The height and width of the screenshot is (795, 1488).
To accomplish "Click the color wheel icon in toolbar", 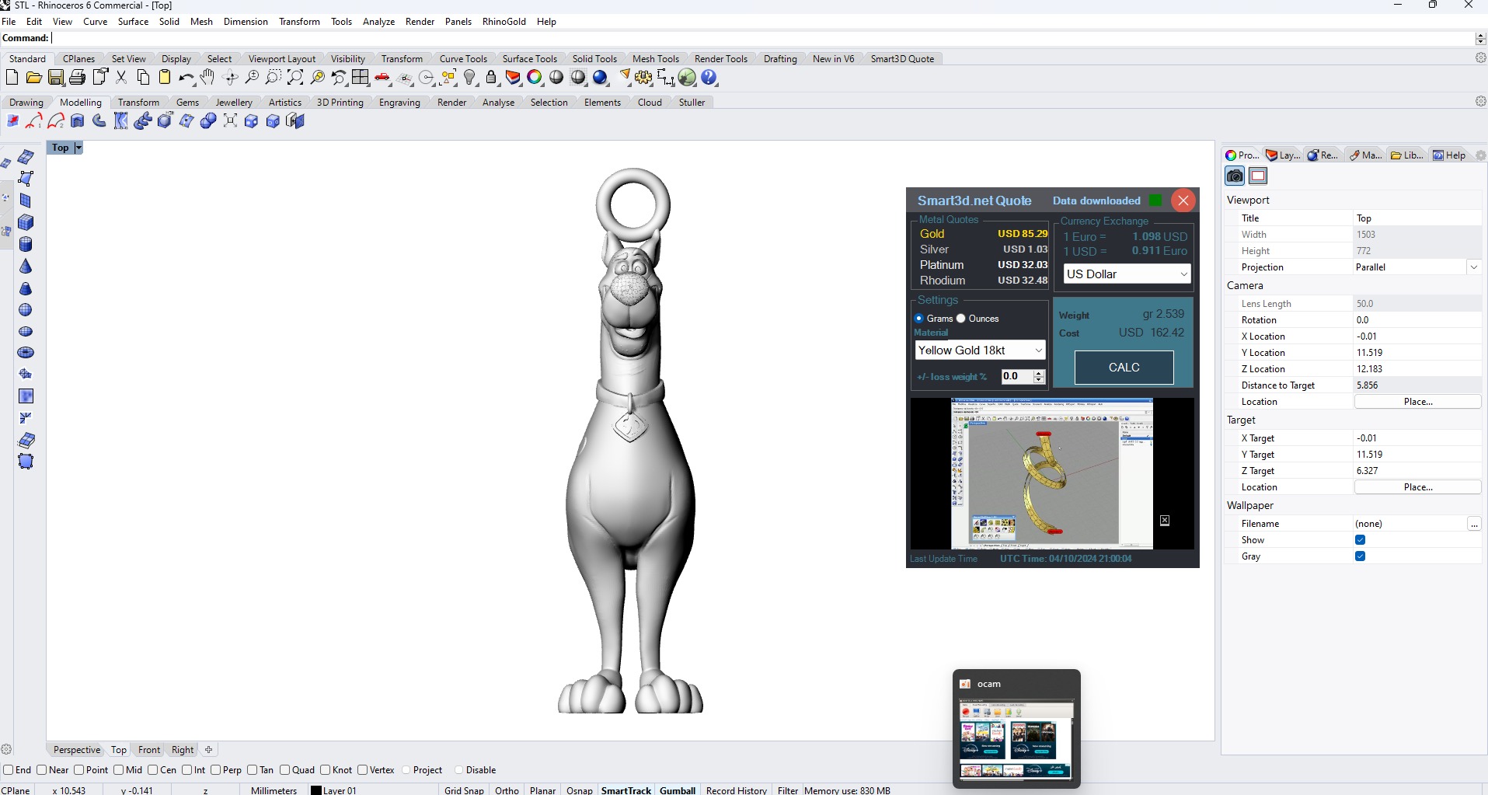I will tap(535, 77).
